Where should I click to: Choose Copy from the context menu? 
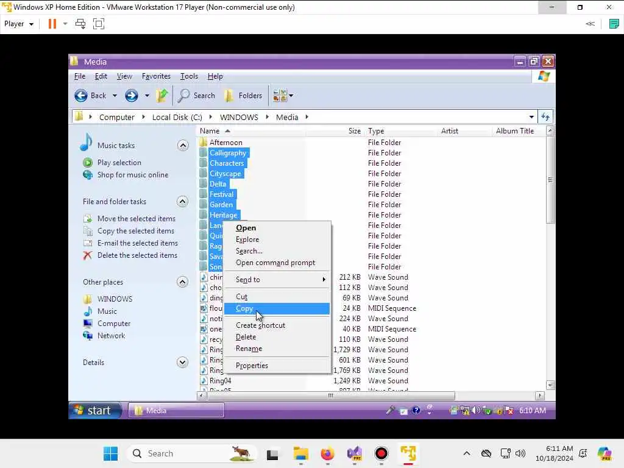pos(277,309)
